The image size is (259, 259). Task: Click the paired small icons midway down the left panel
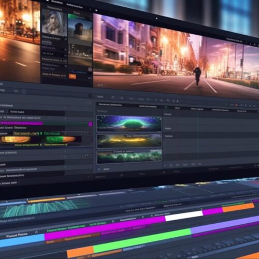point(87,155)
